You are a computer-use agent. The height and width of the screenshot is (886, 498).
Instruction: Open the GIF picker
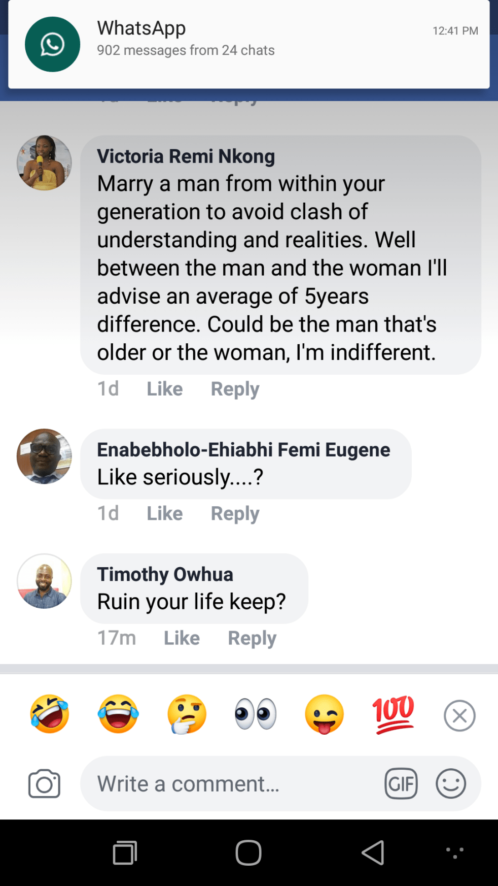coord(401,783)
